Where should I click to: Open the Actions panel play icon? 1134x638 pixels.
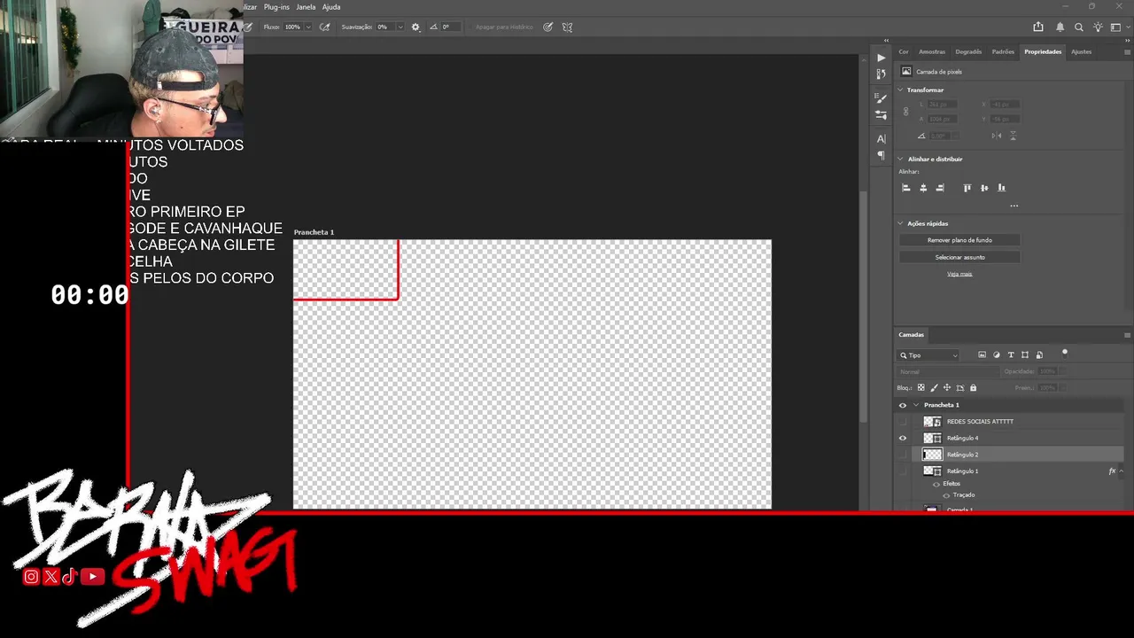point(881,58)
